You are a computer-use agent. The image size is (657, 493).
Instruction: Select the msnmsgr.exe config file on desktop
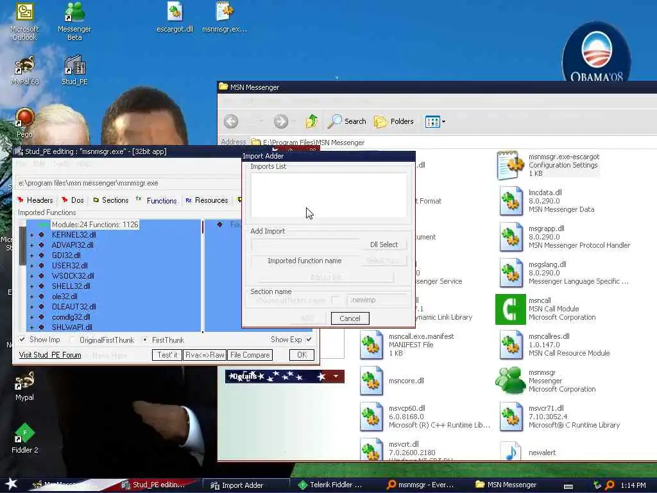point(224,12)
